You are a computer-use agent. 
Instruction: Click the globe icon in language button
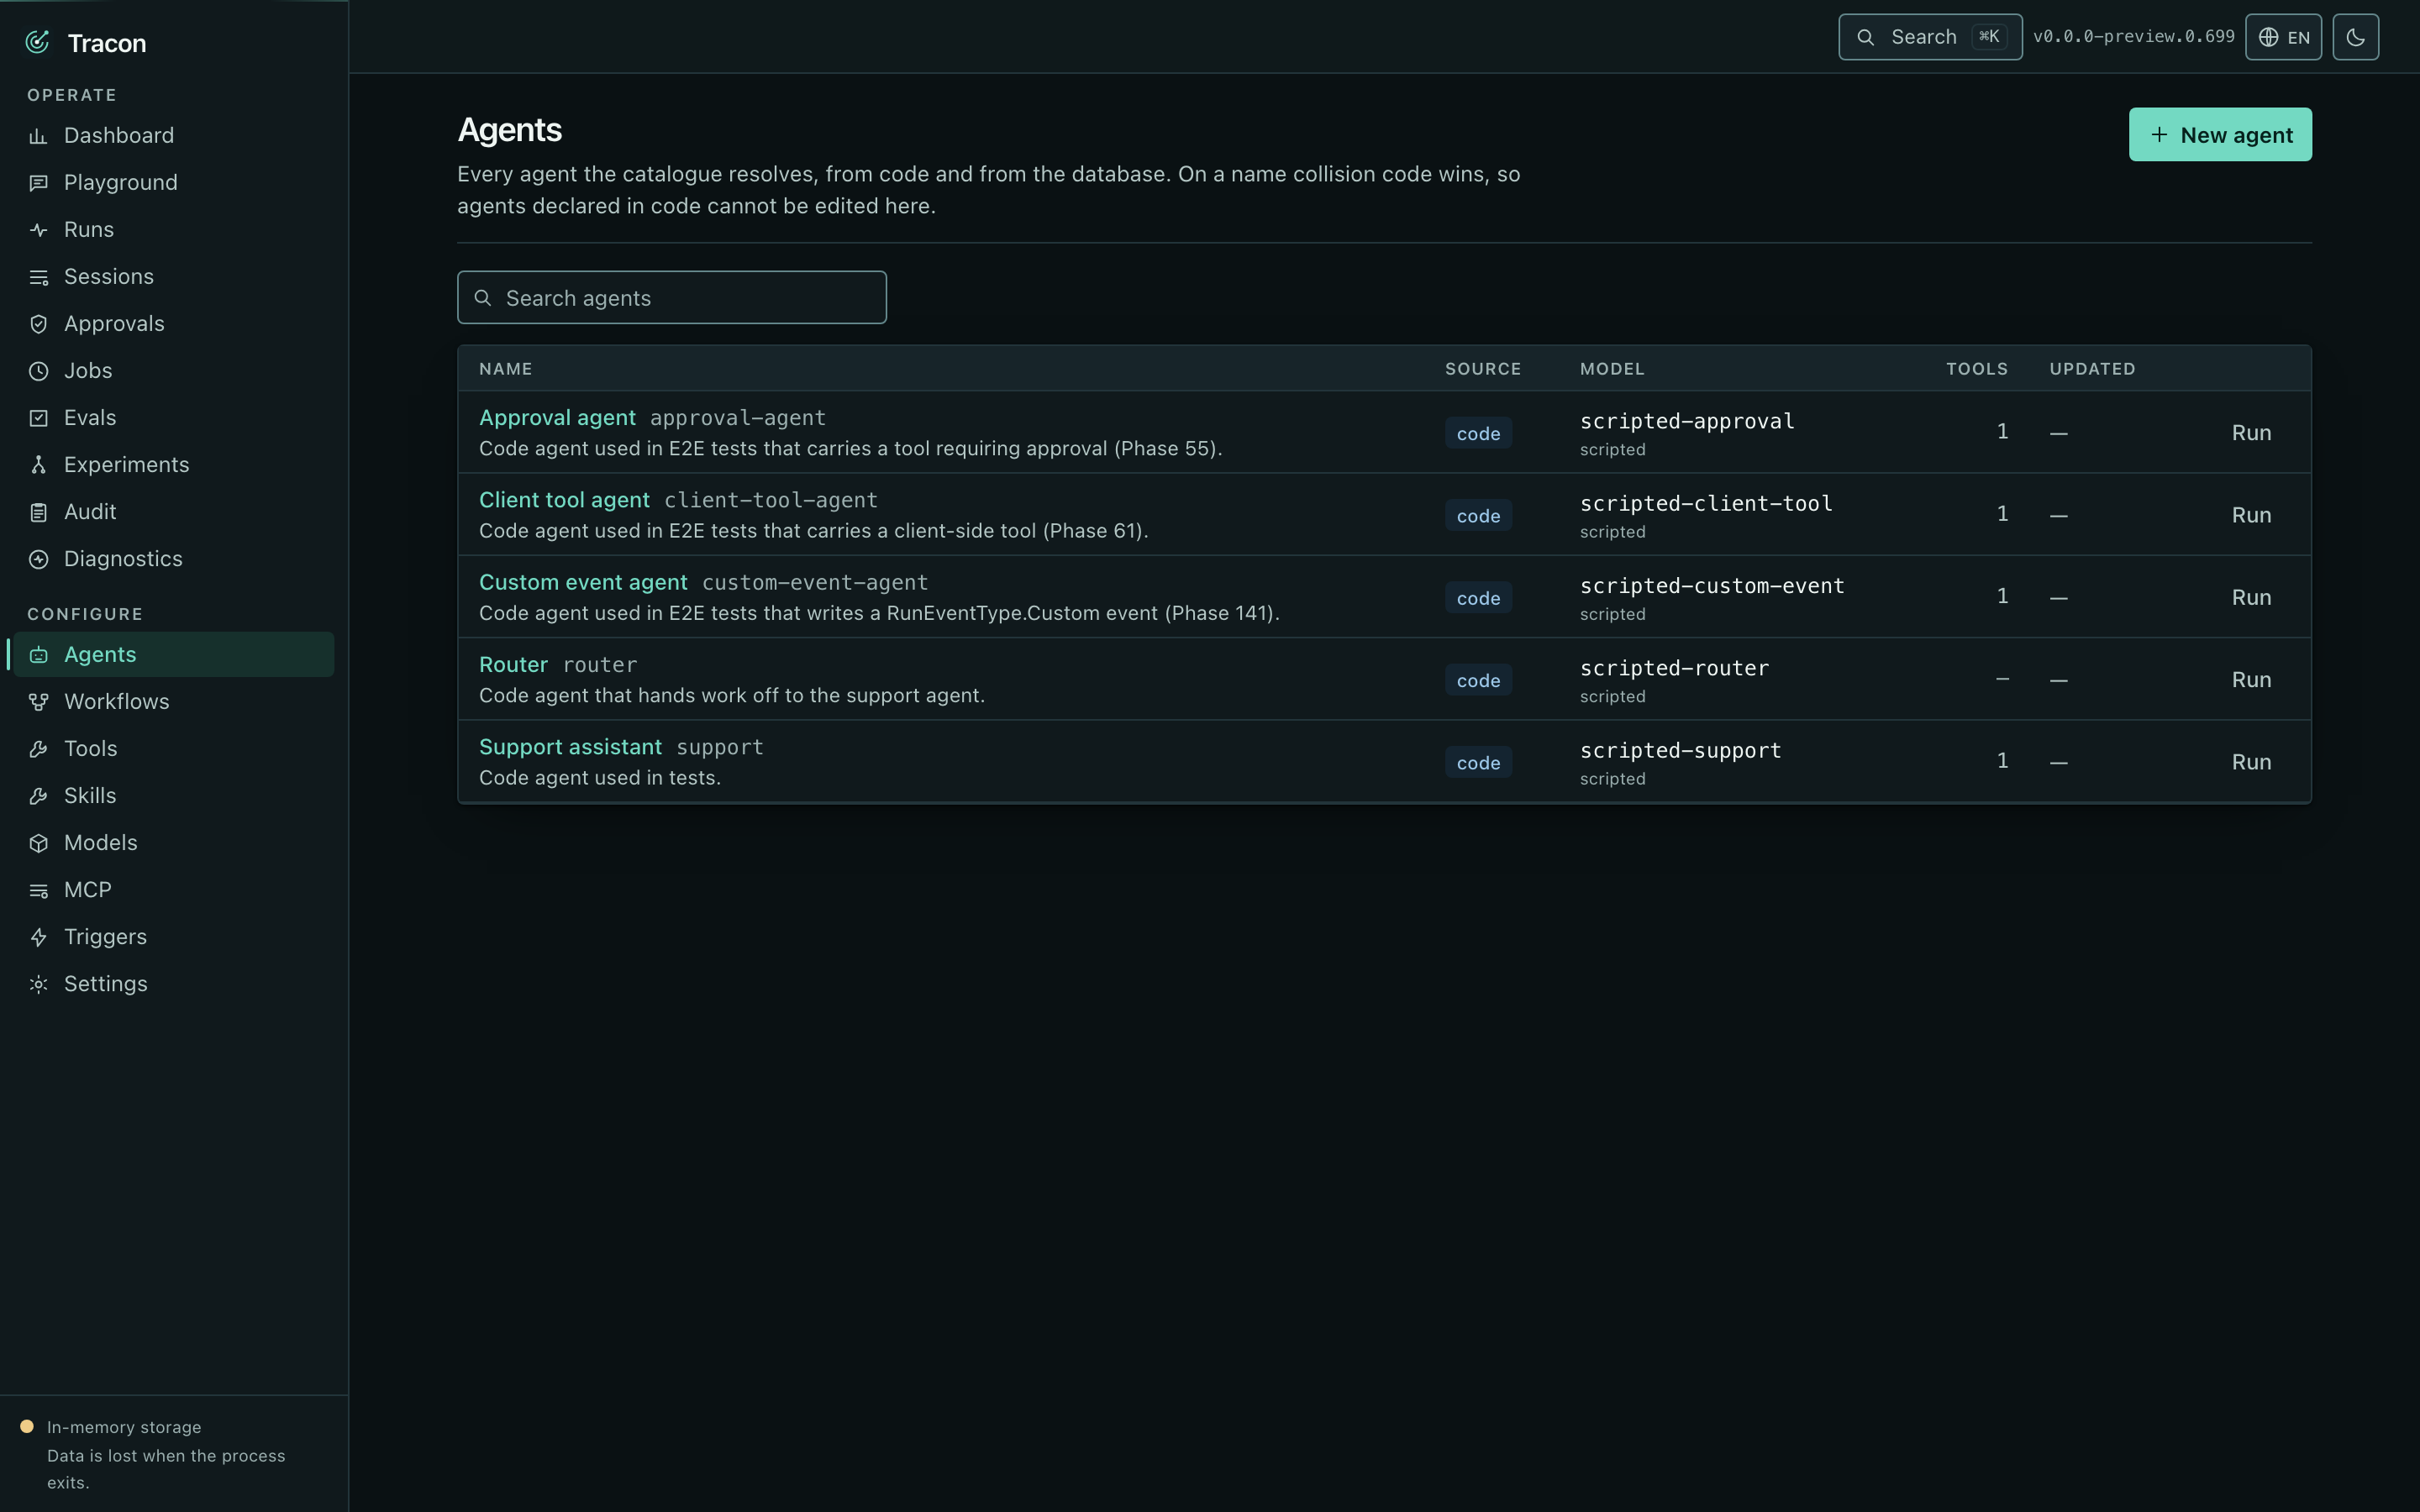point(2268,37)
